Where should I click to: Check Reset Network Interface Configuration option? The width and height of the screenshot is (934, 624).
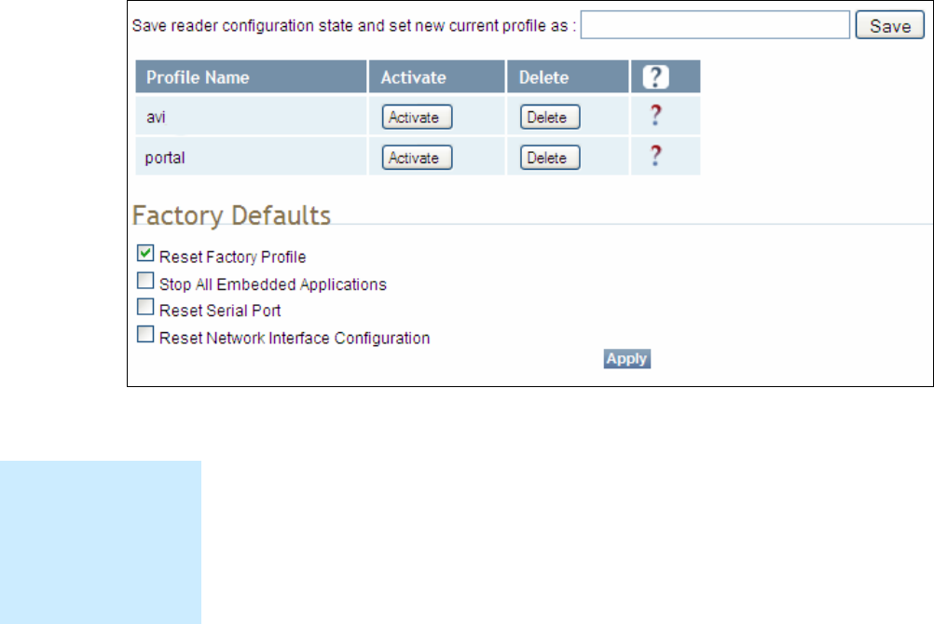[x=145, y=334]
